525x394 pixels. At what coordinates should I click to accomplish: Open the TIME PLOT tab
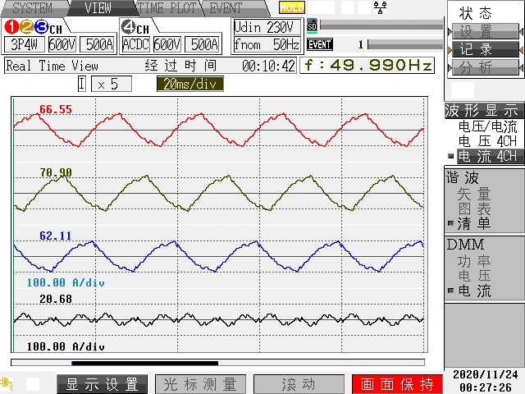[167, 8]
